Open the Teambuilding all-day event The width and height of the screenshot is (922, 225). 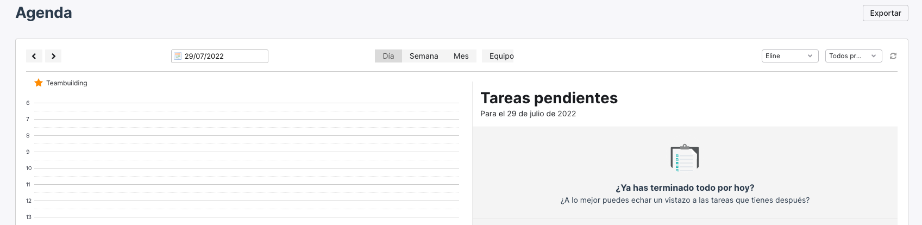[67, 83]
